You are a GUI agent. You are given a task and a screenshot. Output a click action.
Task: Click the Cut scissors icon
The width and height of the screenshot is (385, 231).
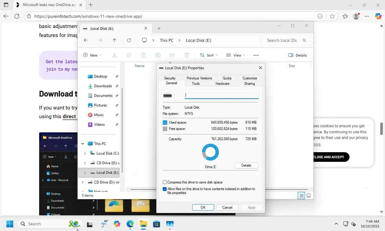tap(114, 55)
